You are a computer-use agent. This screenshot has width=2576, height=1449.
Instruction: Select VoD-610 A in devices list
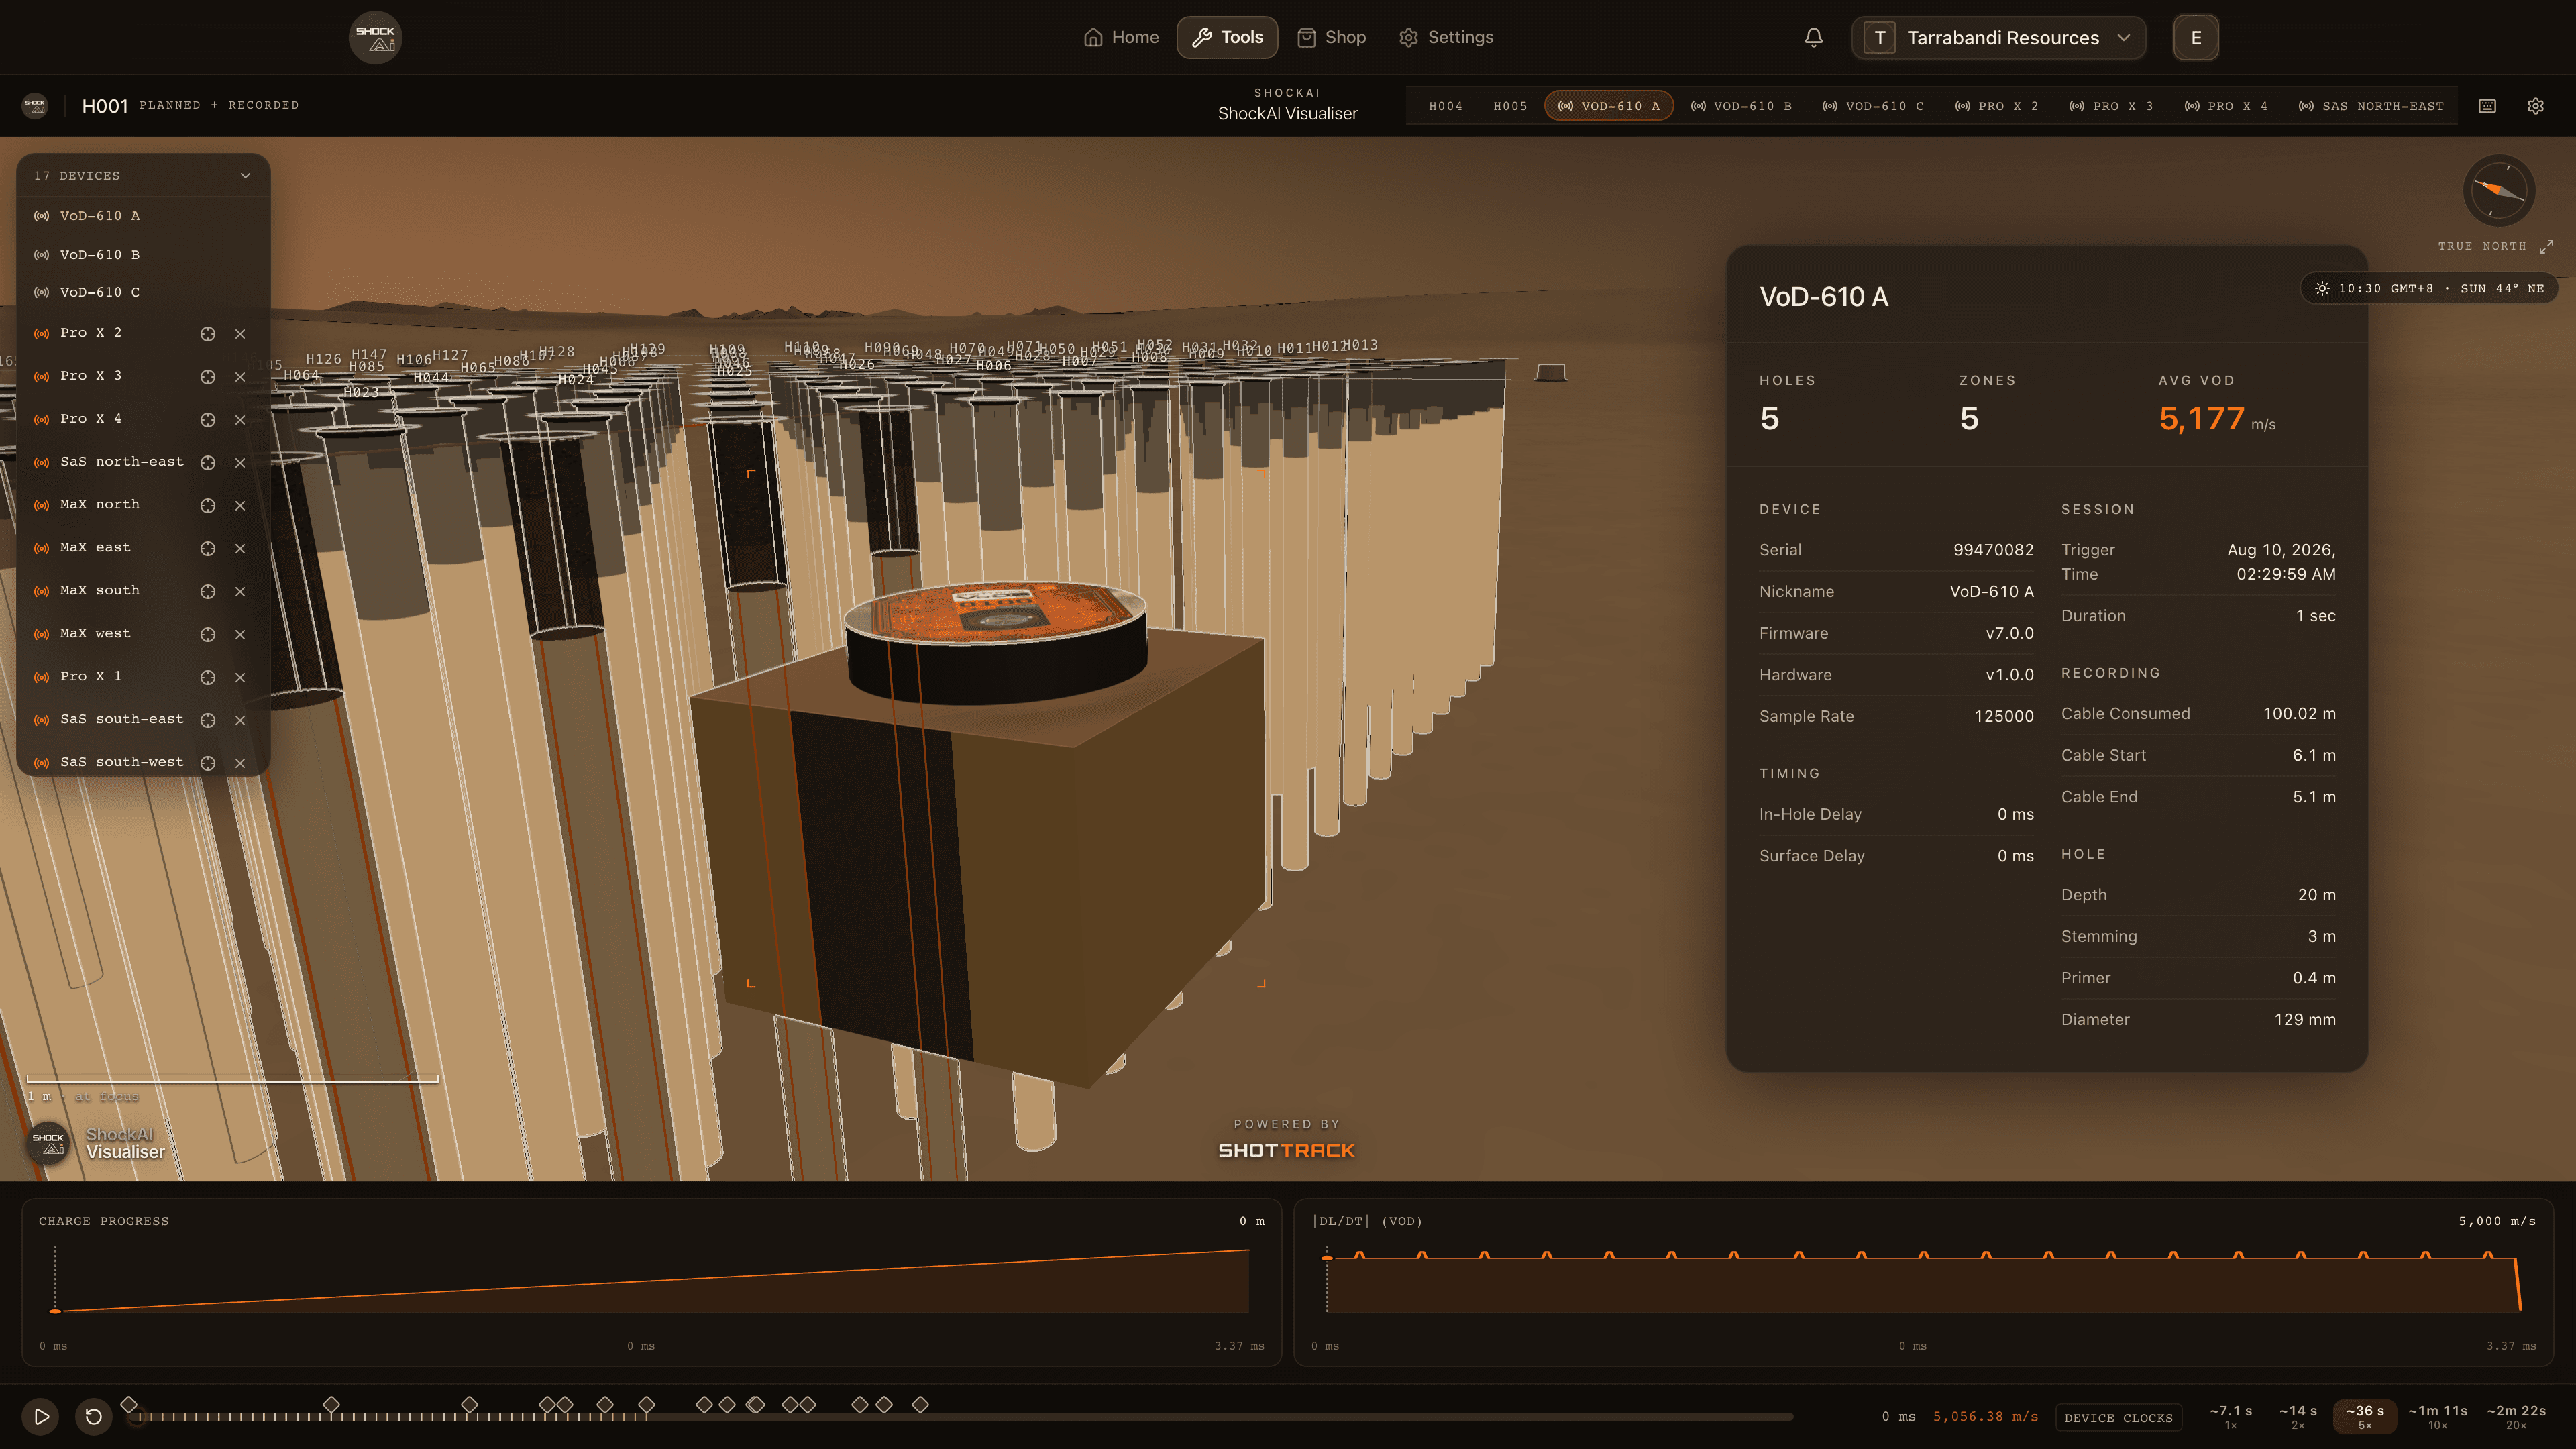143,216
